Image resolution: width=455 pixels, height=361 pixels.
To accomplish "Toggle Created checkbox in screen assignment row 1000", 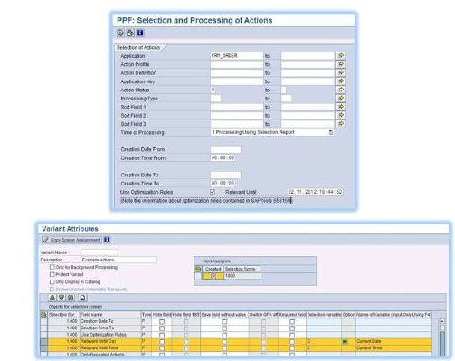I will point(213,276).
